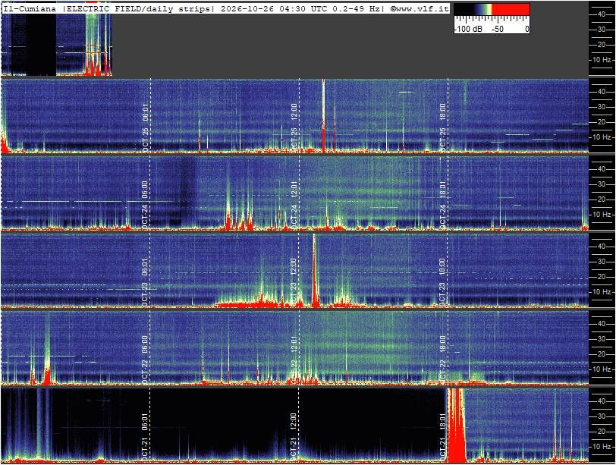Choose the OCT-22 06:00 time marker

click(145, 360)
